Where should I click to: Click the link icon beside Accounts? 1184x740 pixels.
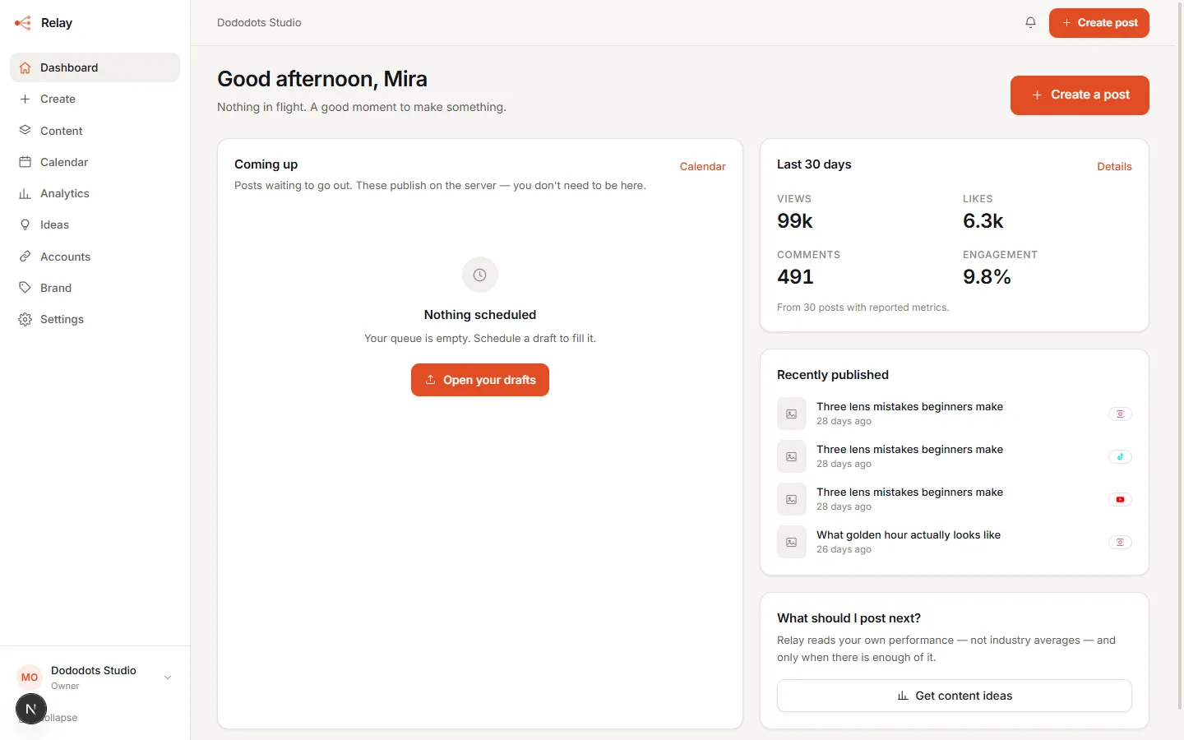click(x=25, y=257)
